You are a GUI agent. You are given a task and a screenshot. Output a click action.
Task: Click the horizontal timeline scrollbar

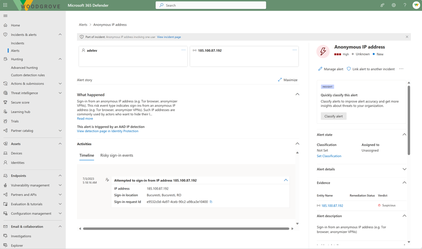[186, 229]
